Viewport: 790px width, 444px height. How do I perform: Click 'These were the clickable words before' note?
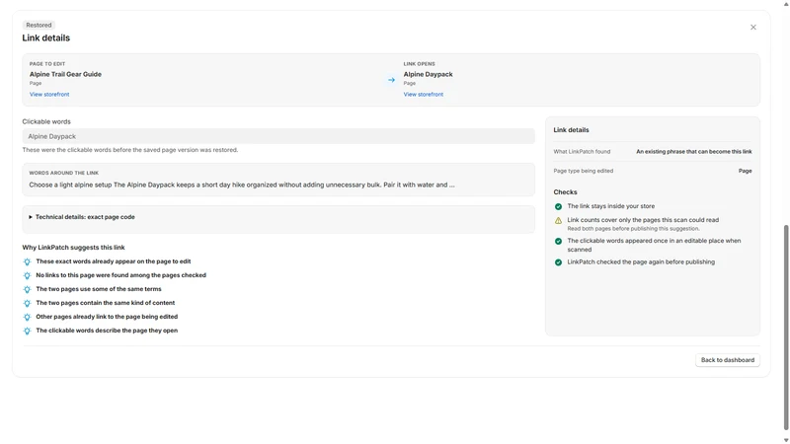point(130,150)
